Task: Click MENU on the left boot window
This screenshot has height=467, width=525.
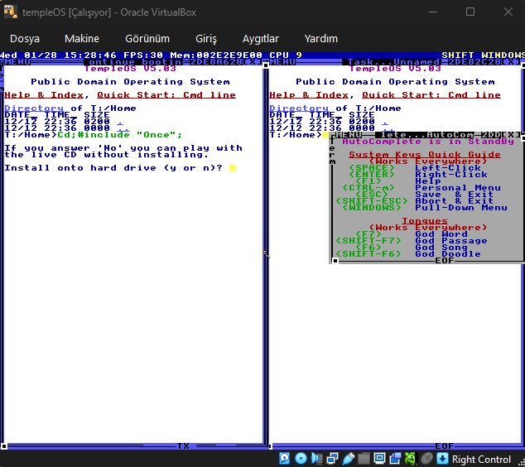Action: pos(17,61)
